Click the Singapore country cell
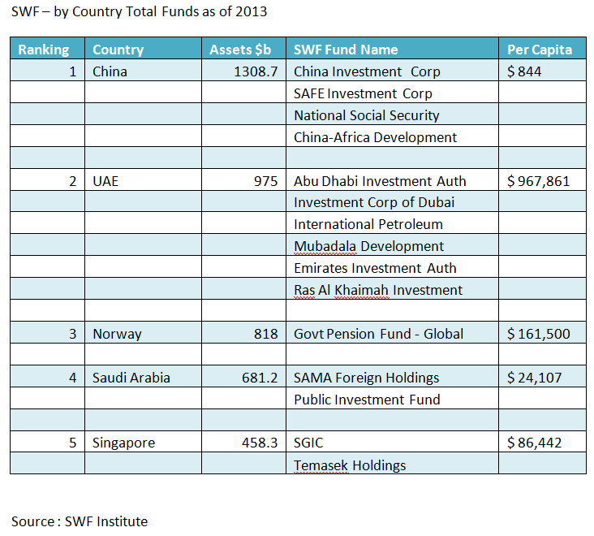The width and height of the screenshot is (594, 536). 123,443
